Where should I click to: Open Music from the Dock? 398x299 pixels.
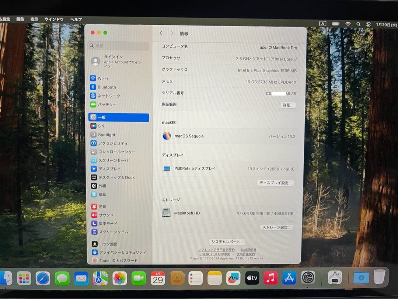tap(270, 278)
